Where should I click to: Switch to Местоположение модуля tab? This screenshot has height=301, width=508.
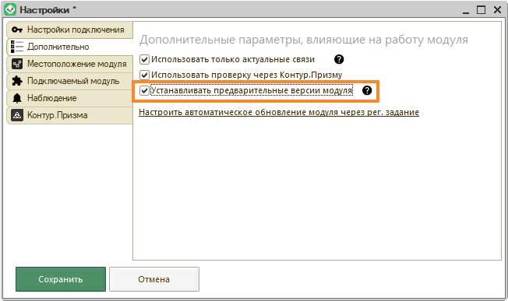(69, 64)
